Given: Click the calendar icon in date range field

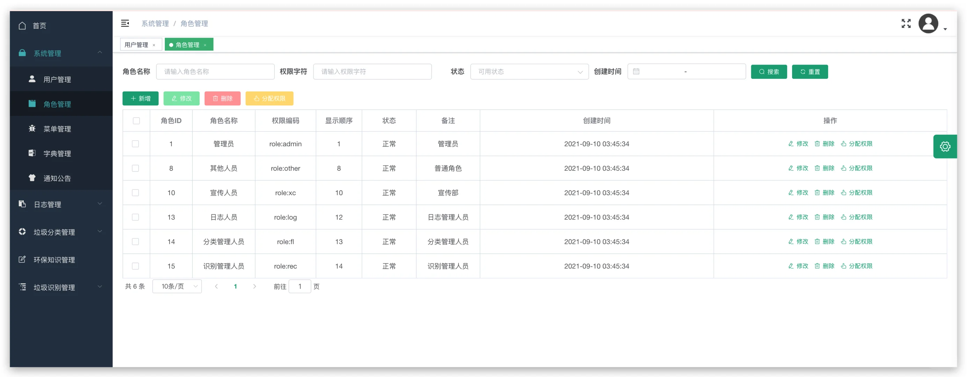Looking at the screenshot, I should (636, 71).
